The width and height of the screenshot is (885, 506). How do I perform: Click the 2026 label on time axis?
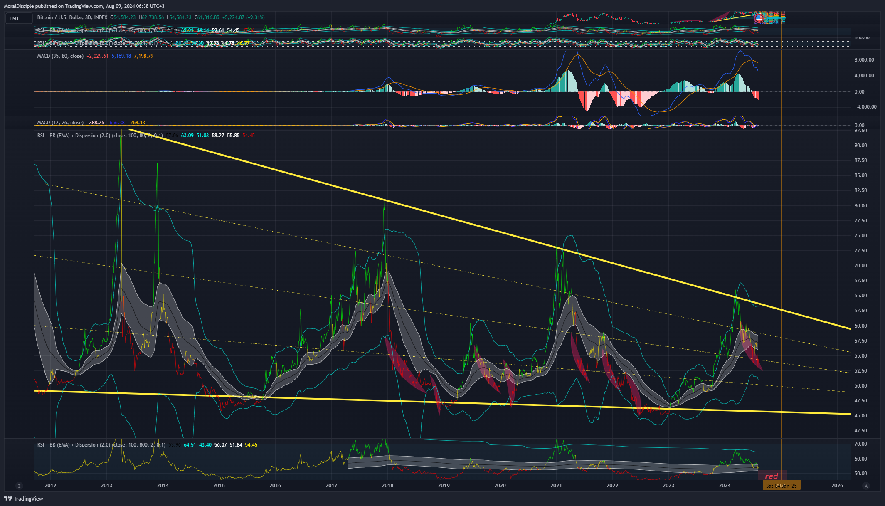click(837, 486)
